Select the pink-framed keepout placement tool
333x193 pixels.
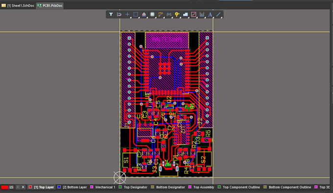click(x=193, y=14)
